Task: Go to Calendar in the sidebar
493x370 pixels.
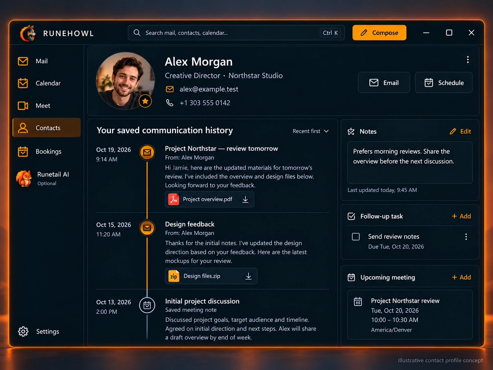Action: 47,83
